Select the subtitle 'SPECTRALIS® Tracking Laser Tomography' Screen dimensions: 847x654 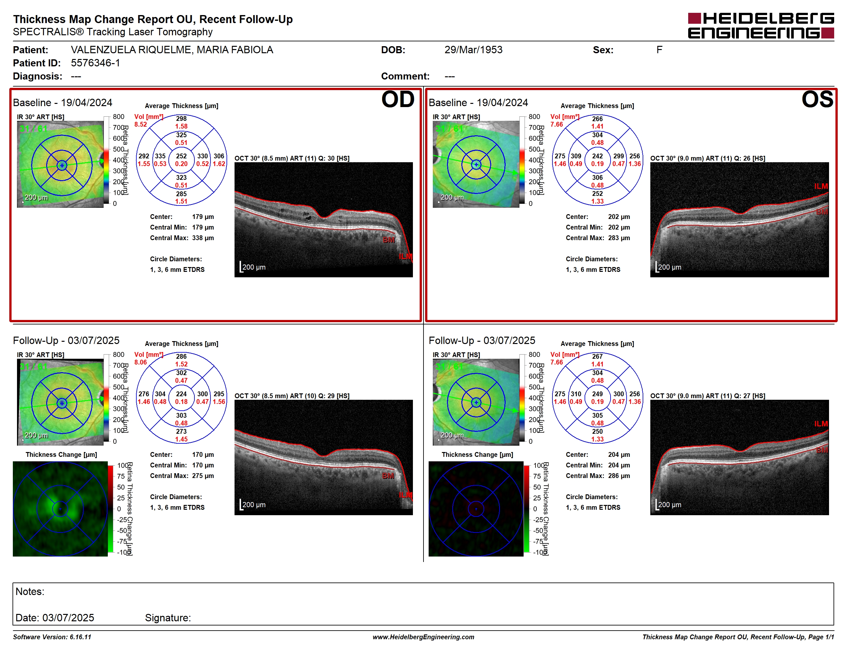113,32
